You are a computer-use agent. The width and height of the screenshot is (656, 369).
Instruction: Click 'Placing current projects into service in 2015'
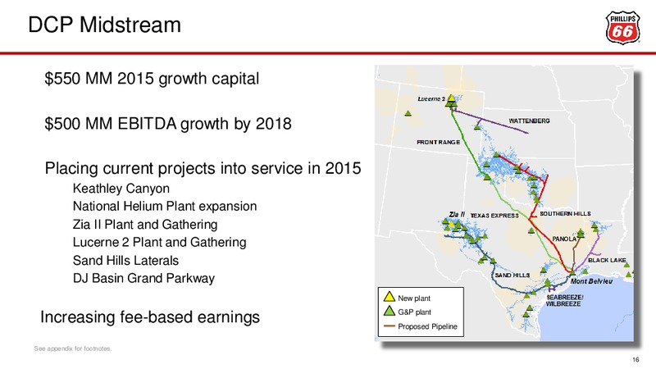click(x=203, y=168)
